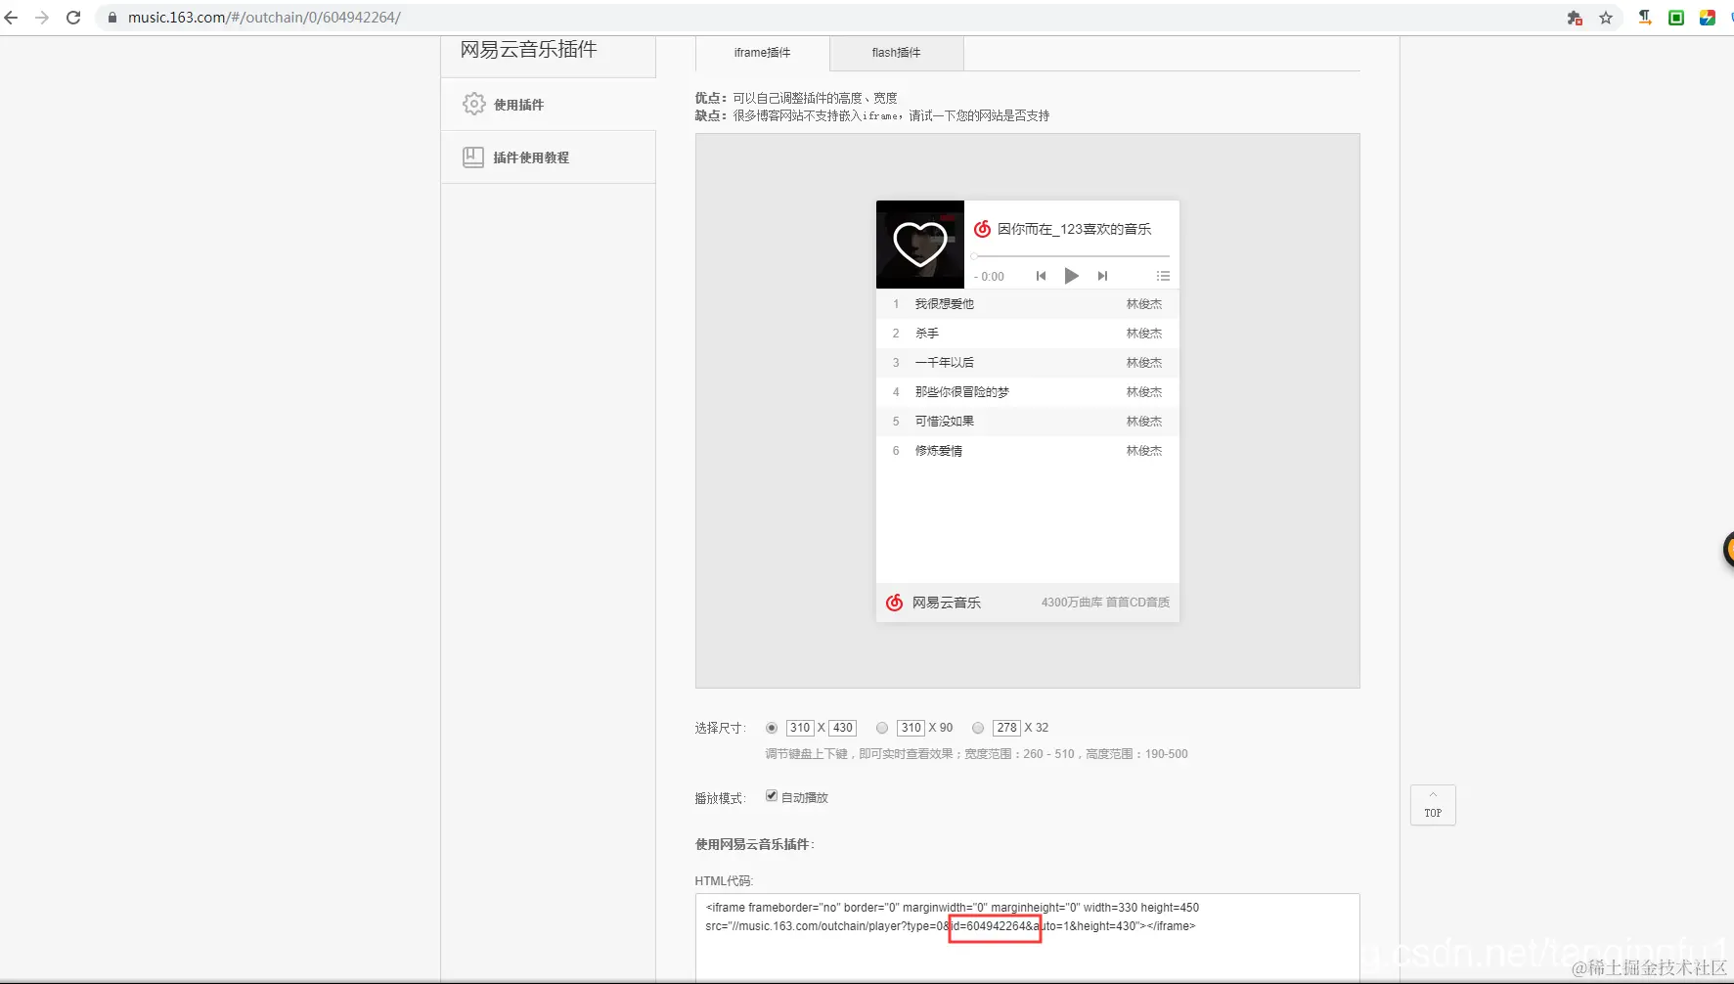Screen dimensions: 1734x984
Task: Click the heart album cover thumbnail
Action: tap(920, 245)
